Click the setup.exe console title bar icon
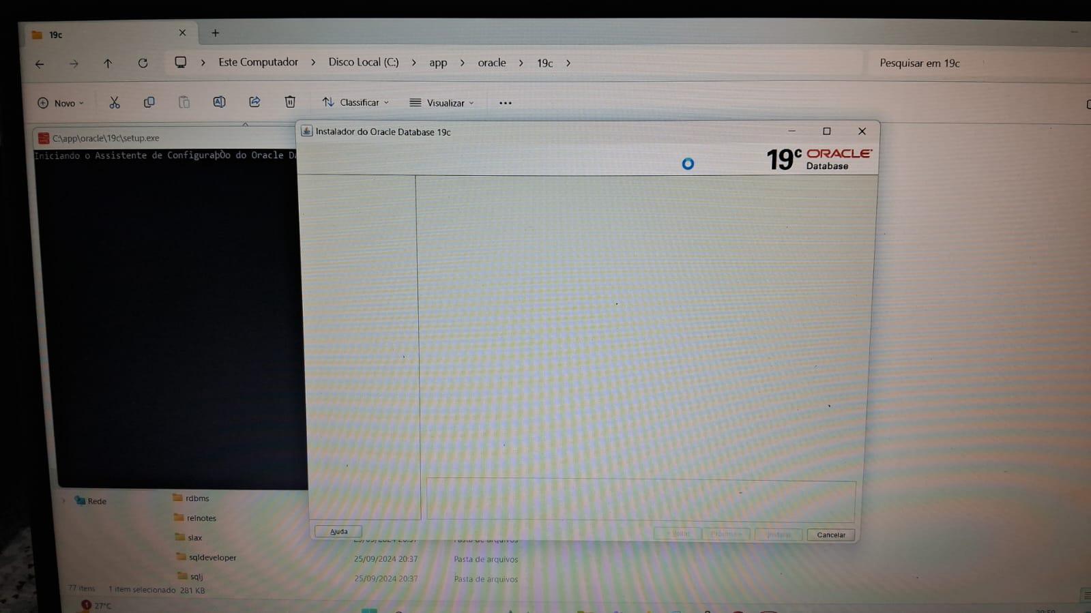Screen dimensions: 1091x613 [x=44, y=138]
